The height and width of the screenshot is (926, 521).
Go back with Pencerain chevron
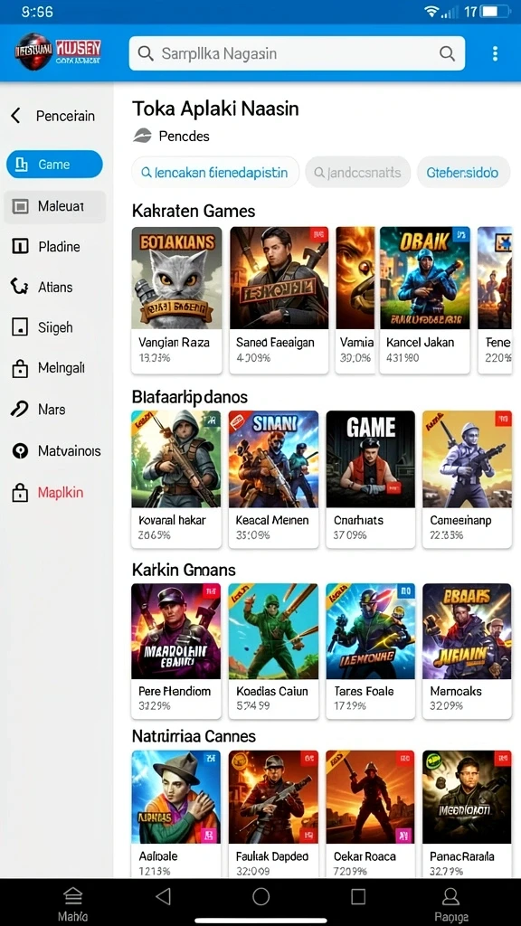pyautogui.click(x=16, y=116)
